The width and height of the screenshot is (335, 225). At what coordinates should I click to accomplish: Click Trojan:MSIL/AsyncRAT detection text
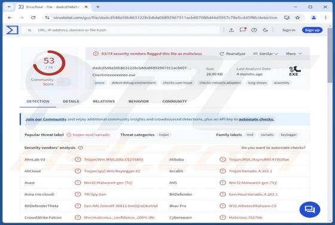(x=258, y=159)
